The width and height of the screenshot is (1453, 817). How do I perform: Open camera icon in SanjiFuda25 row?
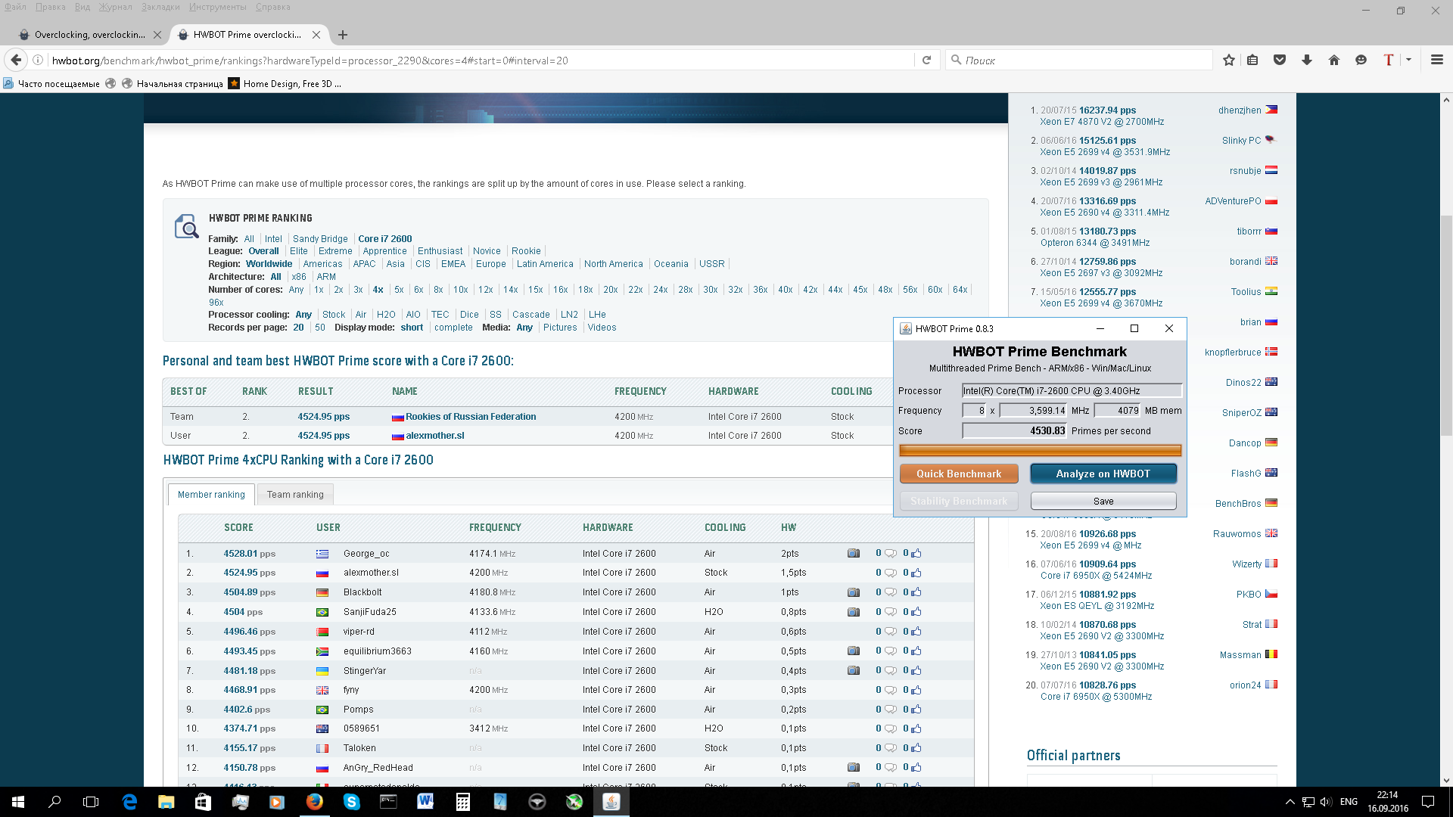click(854, 612)
